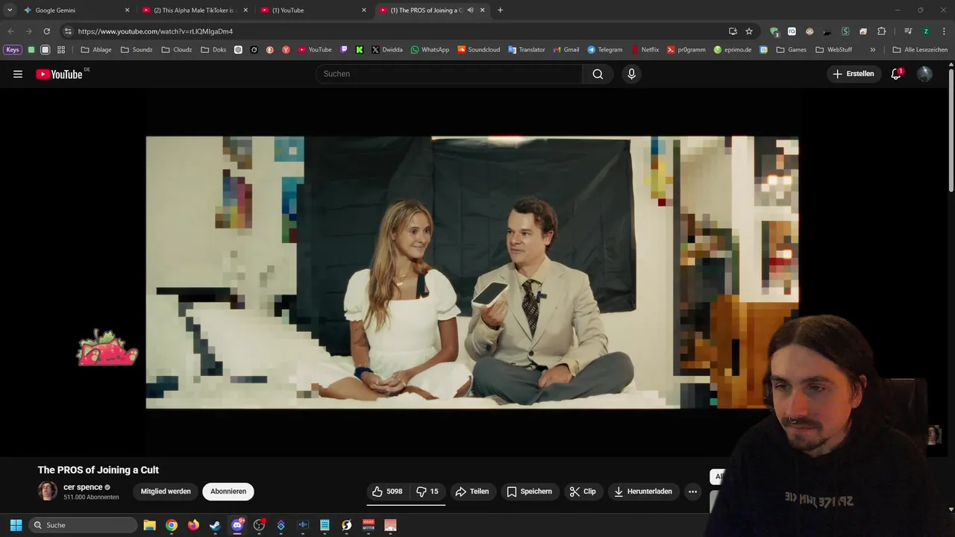Image resolution: width=955 pixels, height=537 pixels.
Task: Open the Gmail bookmark
Action: pyautogui.click(x=566, y=50)
